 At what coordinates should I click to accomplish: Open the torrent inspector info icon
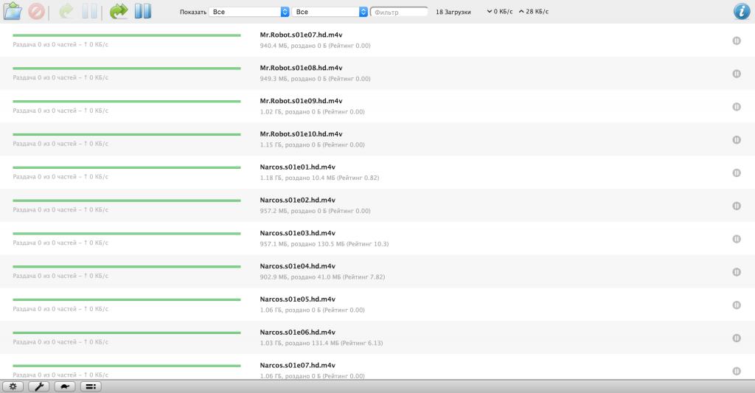click(x=742, y=11)
